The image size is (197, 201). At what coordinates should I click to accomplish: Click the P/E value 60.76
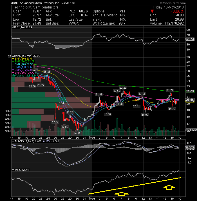(x=83, y=11)
